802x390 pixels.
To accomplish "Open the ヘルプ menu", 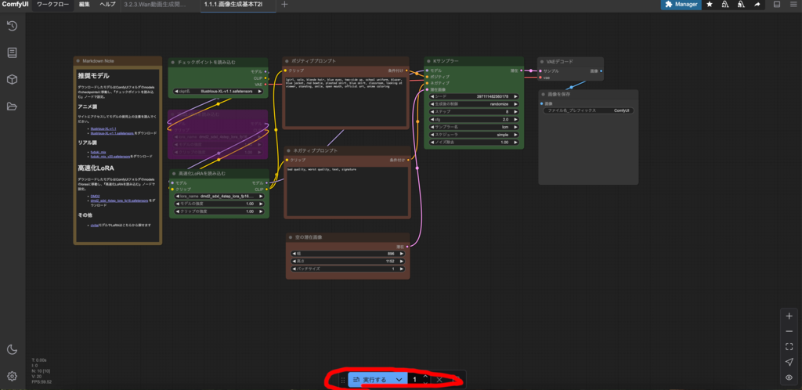I will pyautogui.click(x=107, y=5).
